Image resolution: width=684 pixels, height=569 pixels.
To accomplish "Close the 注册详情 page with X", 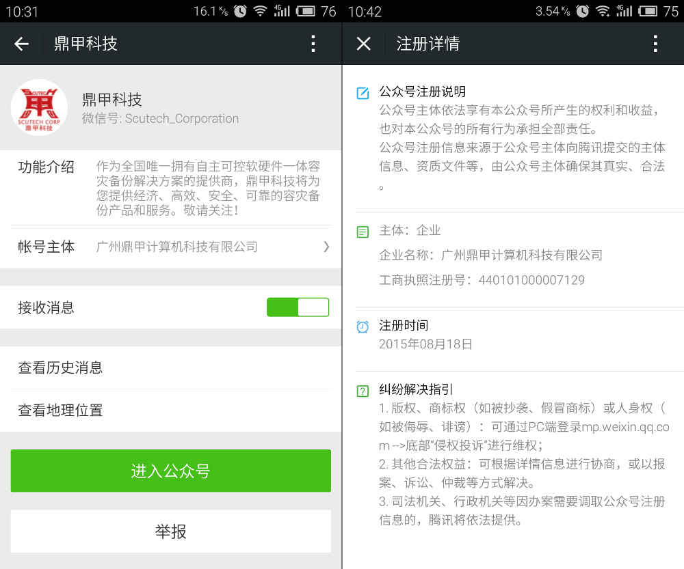I will click(363, 44).
